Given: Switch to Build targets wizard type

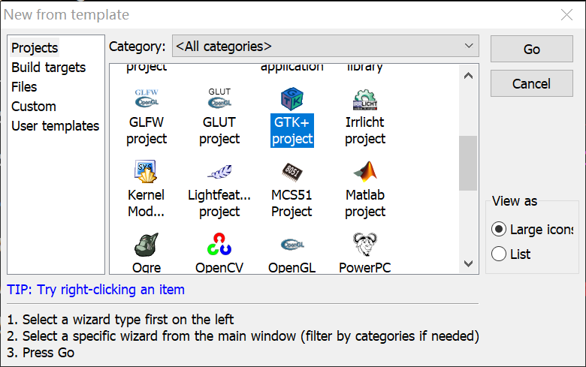Looking at the screenshot, I should point(48,68).
